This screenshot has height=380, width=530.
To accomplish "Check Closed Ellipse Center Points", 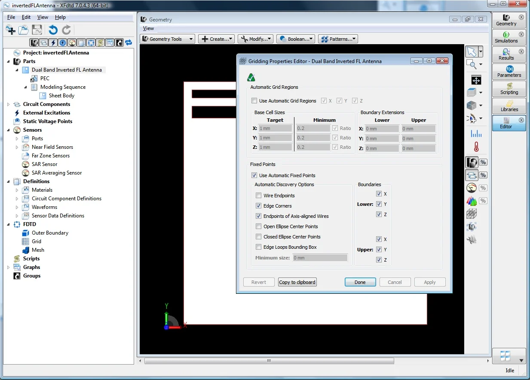I will [x=259, y=237].
